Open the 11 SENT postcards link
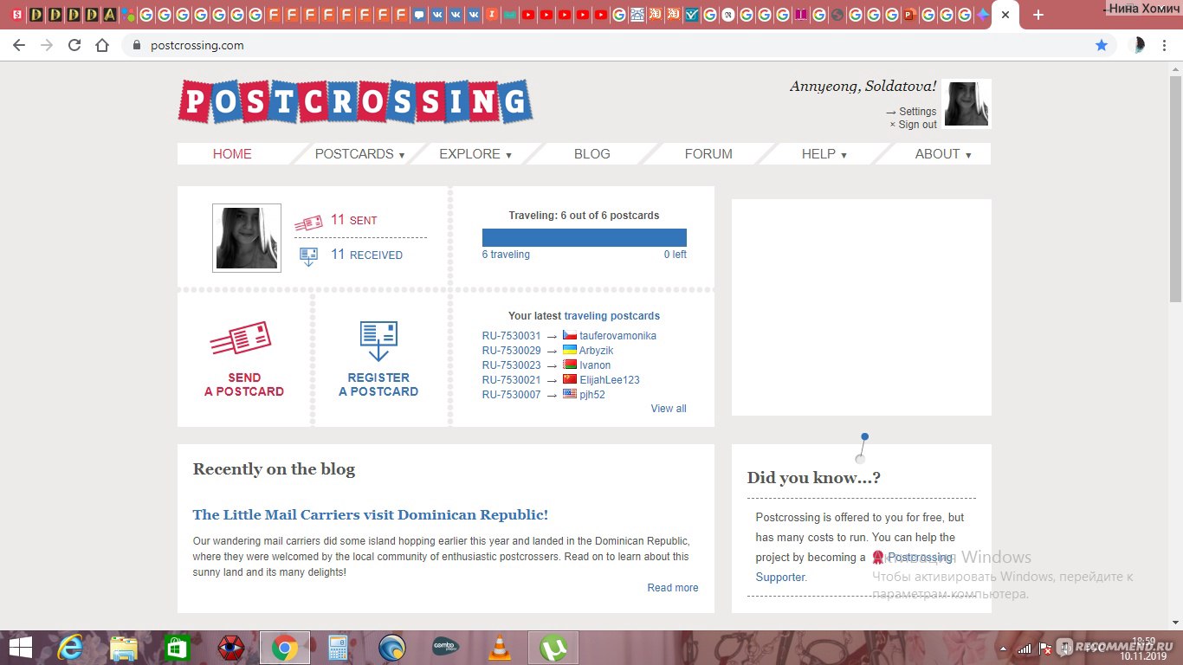Screen dimensions: 1183x665 point(353,220)
